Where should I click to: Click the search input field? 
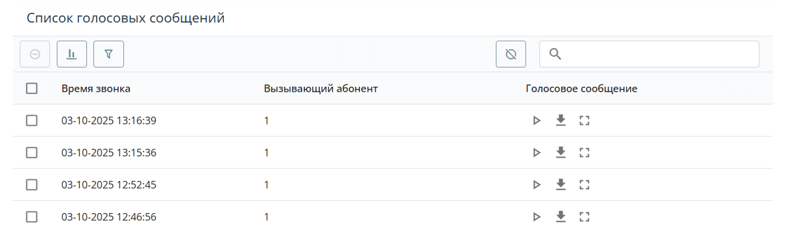click(656, 54)
